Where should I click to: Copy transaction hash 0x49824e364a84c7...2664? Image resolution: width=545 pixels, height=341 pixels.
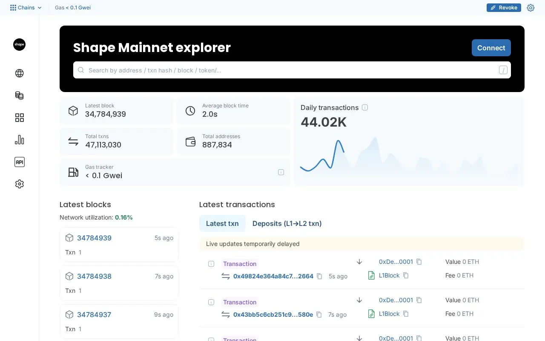point(319,276)
